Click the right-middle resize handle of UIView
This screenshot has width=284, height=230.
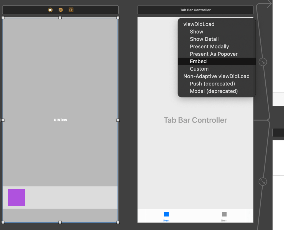pos(118,120)
